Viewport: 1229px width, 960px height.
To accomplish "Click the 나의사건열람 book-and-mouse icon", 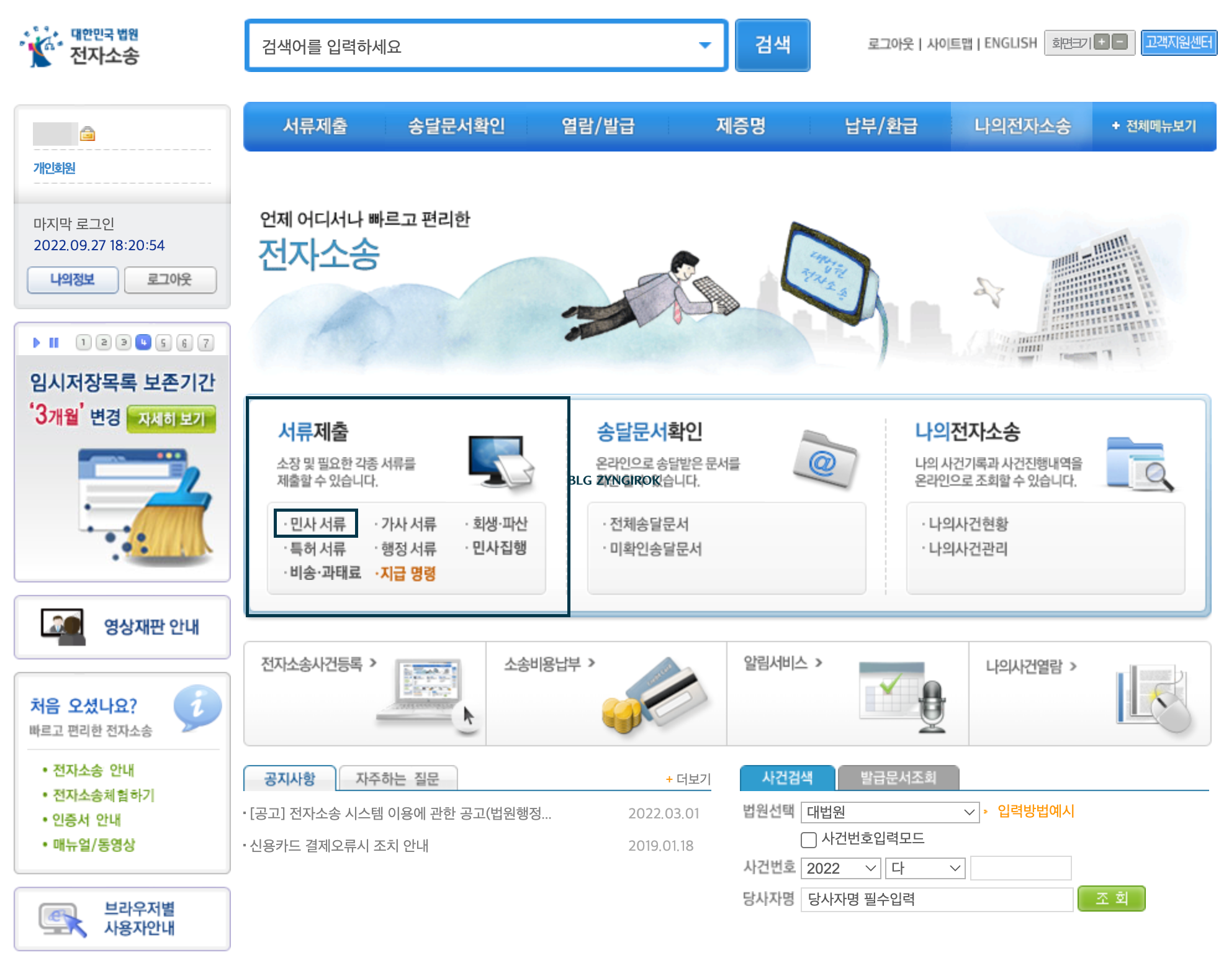I will (1151, 692).
